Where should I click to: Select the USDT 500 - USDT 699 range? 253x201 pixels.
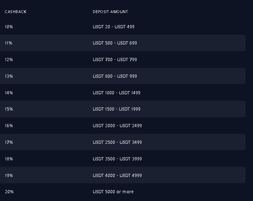click(115, 43)
